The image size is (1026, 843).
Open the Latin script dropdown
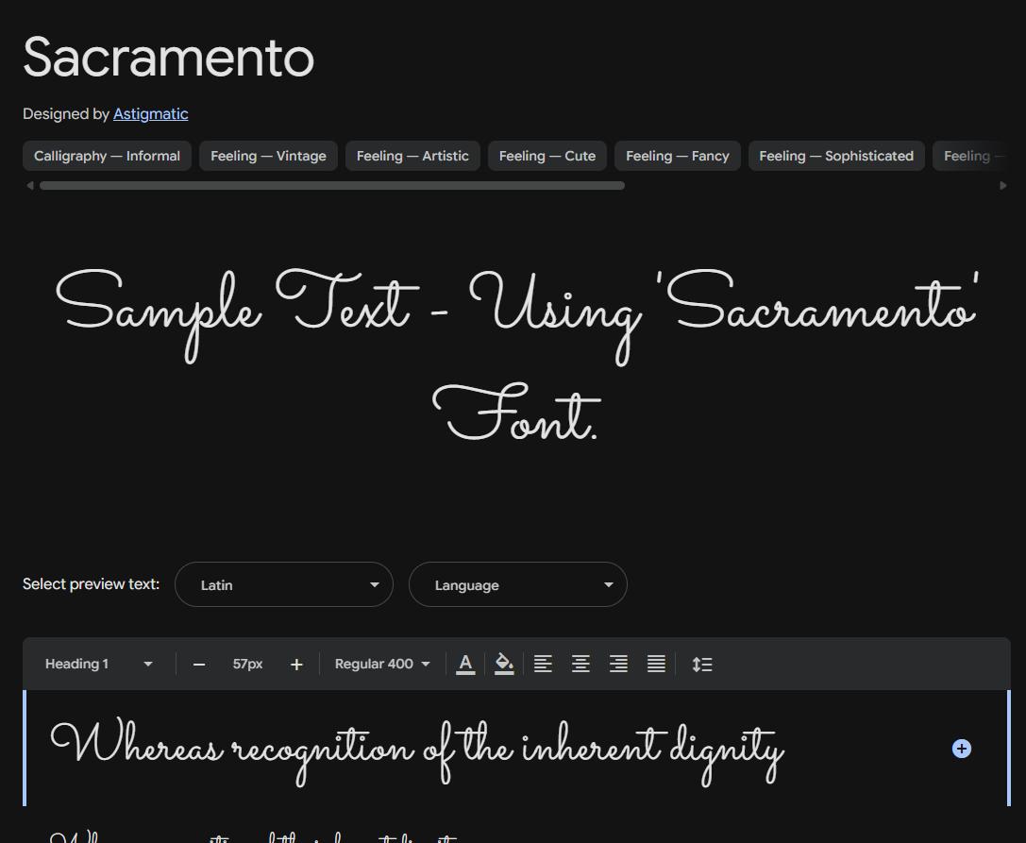(284, 584)
